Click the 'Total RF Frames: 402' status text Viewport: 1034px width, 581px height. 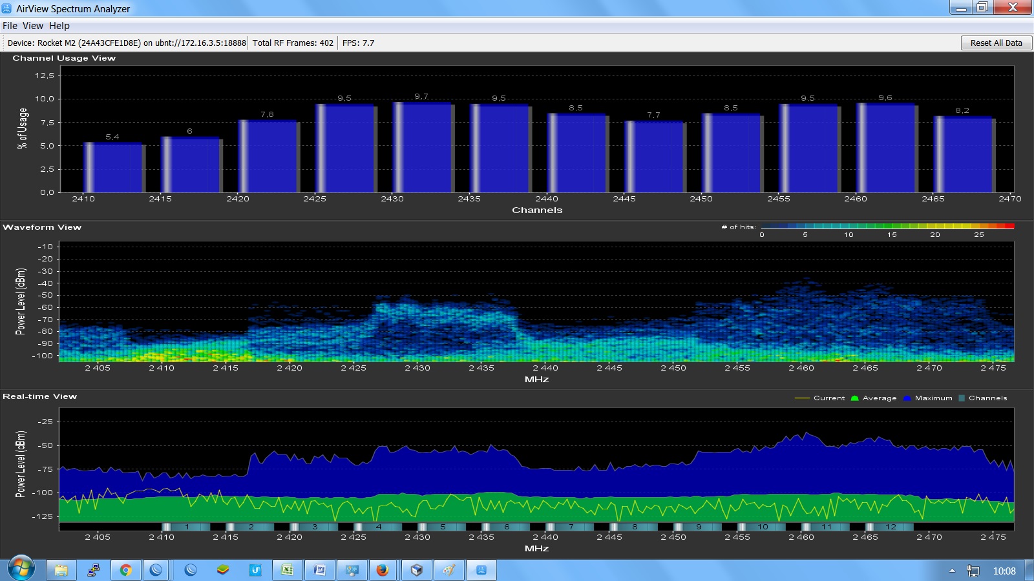coord(293,43)
